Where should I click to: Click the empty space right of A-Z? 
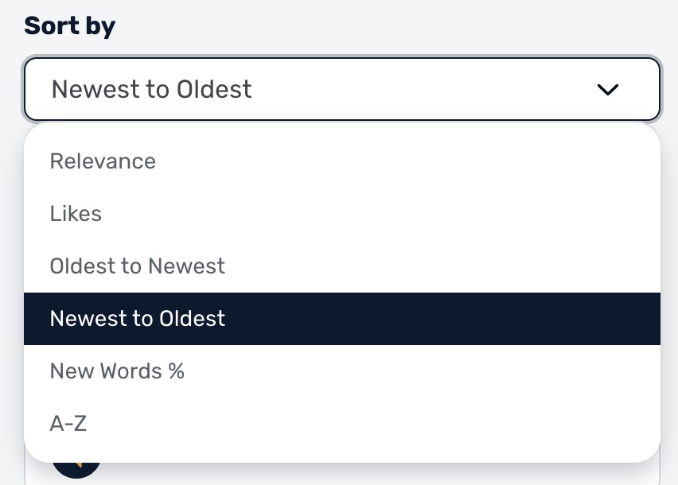(x=372, y=423)
